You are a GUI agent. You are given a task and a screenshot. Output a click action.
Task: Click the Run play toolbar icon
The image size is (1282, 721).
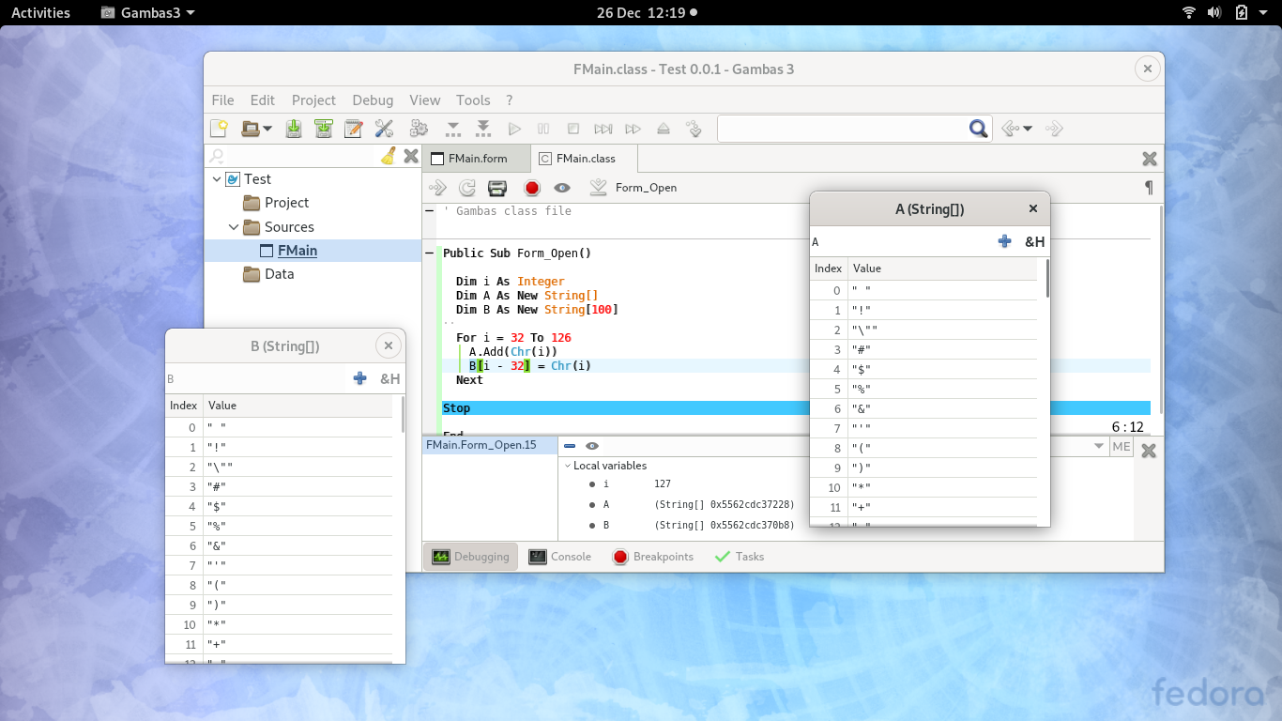click(513, 129)
